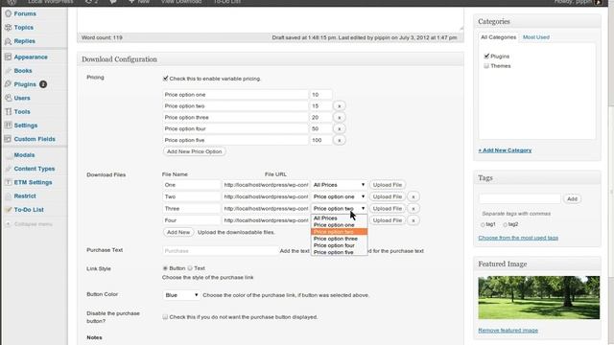Click the Settings sidebar icon
The width and height of the screenshot is (614, 345).
[x=8, y=126]
